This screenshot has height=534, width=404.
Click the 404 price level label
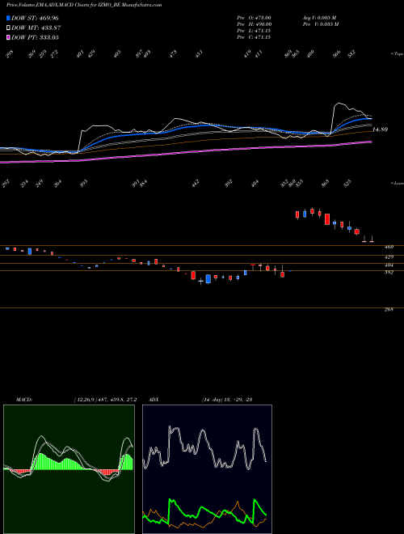point(389,265)
